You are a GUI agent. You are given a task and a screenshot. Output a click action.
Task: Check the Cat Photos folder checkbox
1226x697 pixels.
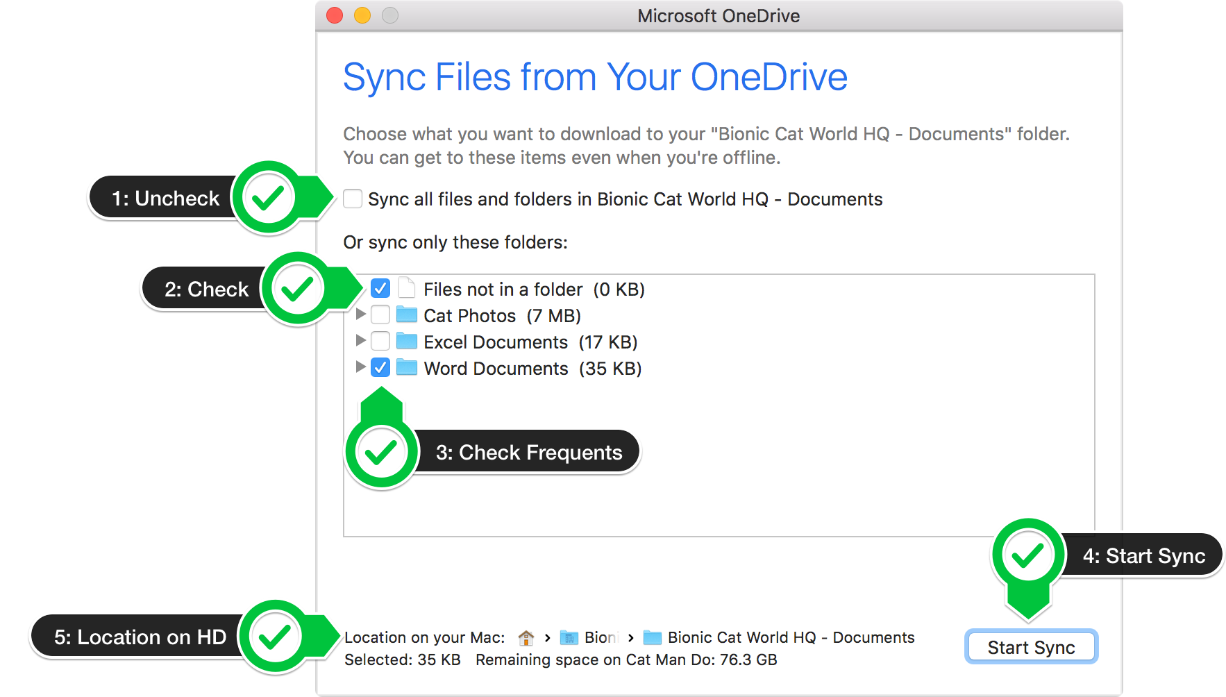tap(380, 315)
